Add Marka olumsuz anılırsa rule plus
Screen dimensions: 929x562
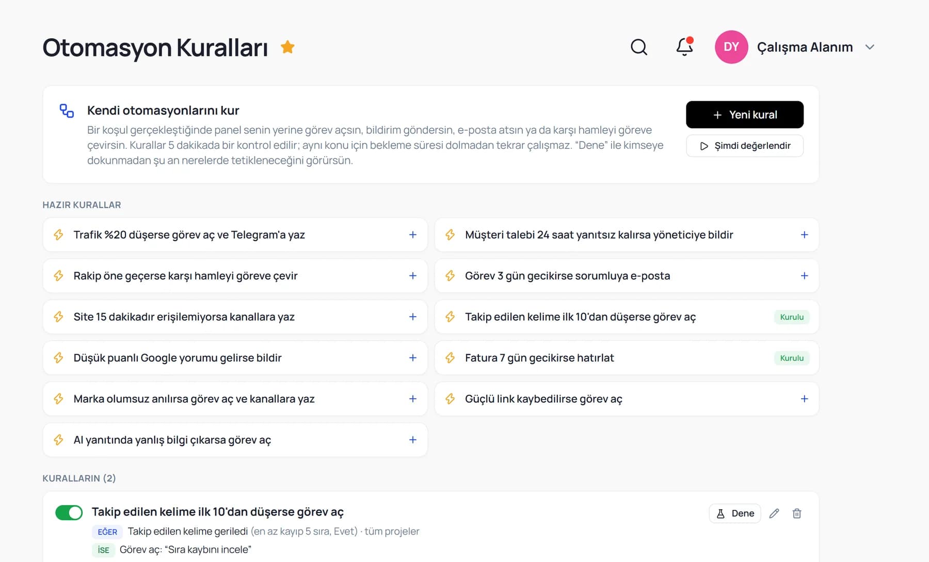413,399
